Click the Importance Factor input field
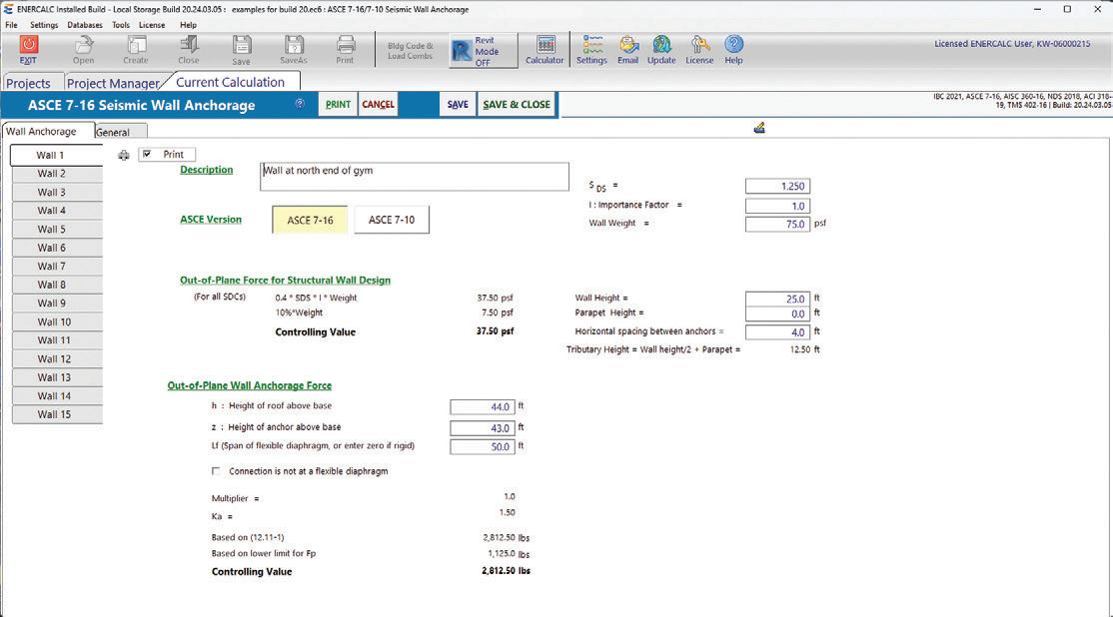 coord(777,207)
